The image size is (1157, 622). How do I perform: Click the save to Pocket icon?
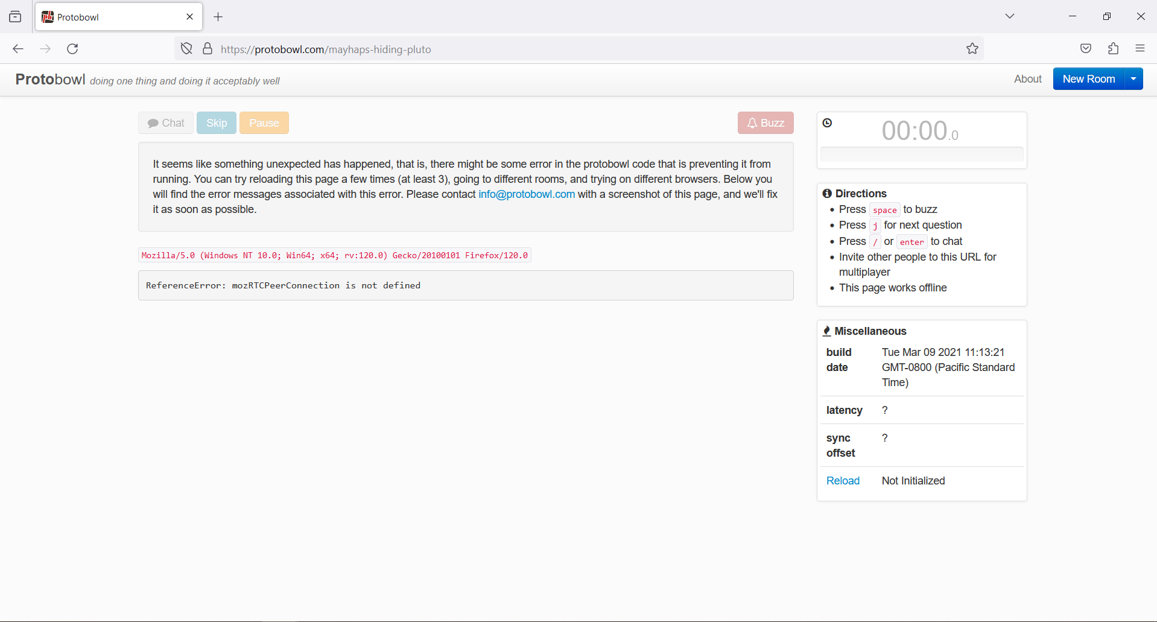click(1086, 48)
